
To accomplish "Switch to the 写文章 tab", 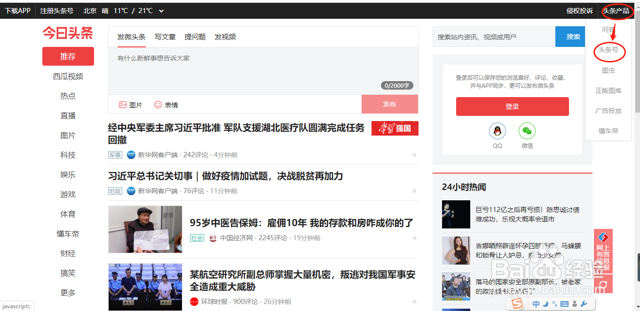I will click(x=165, y=37).
